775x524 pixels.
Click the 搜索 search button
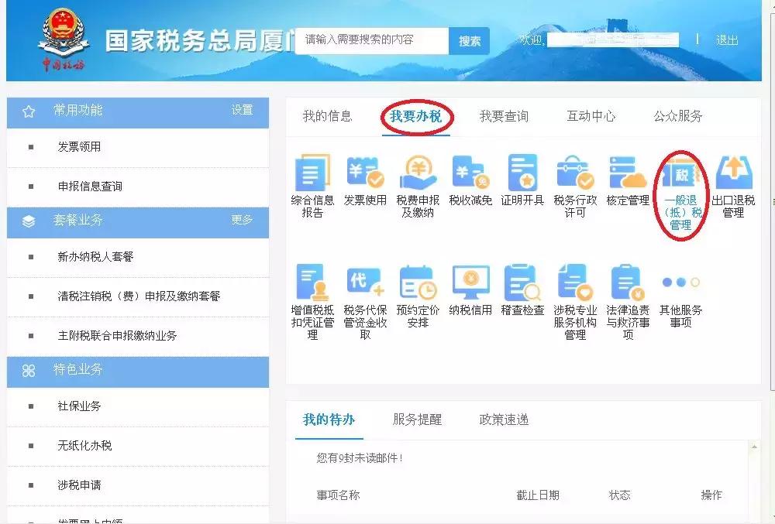click(x=468, y=40)
